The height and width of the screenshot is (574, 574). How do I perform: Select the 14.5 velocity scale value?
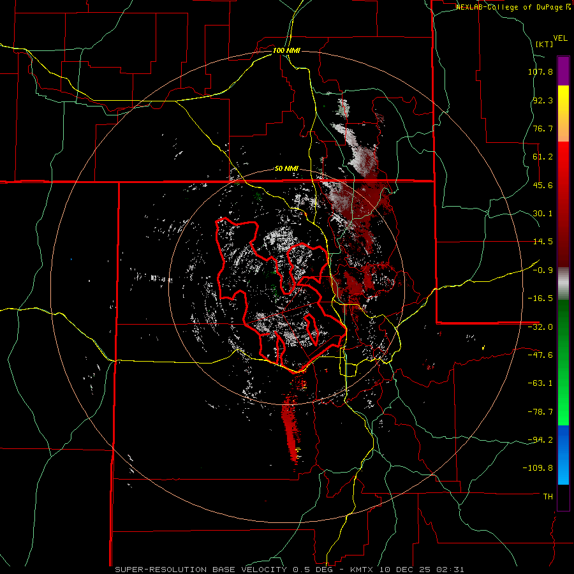[543, 242]
